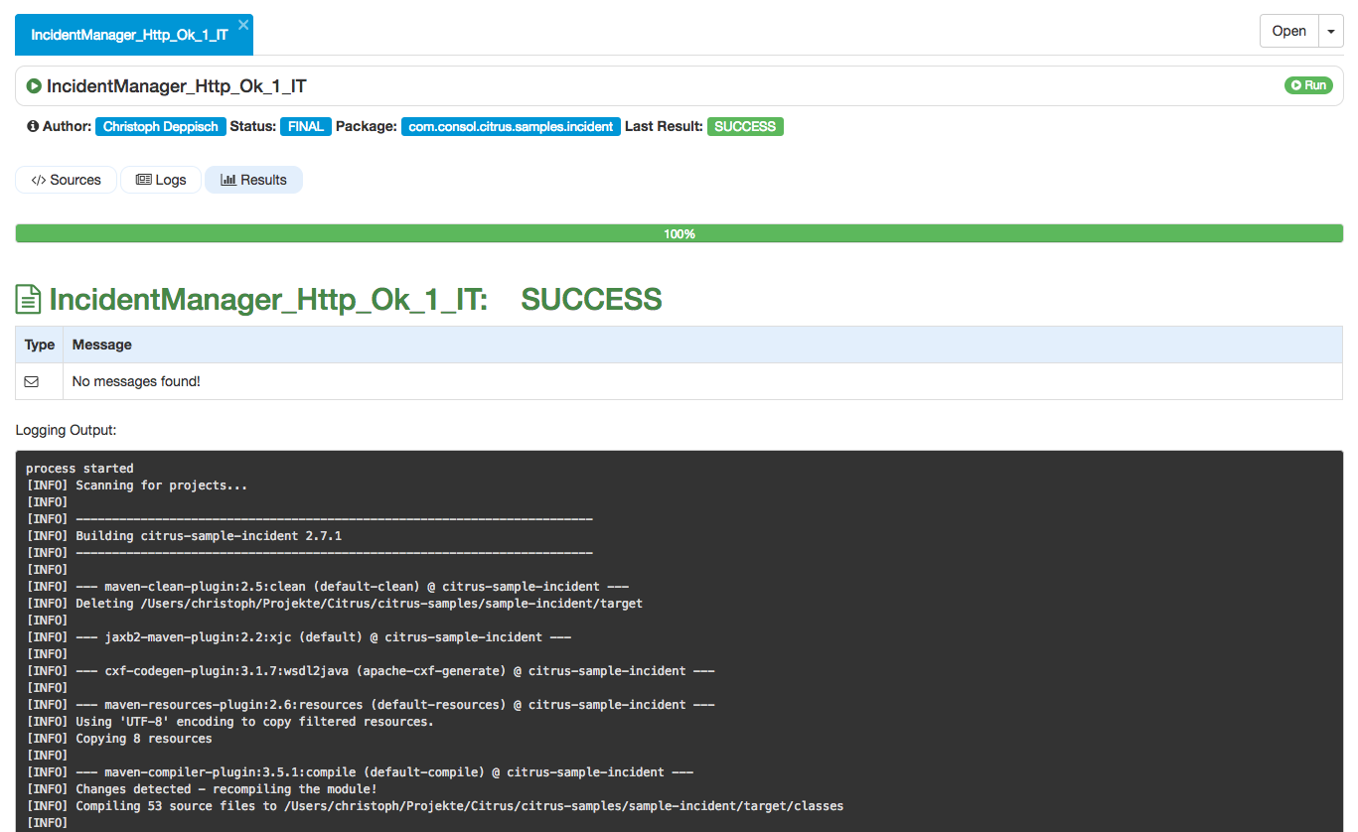This screenshot has width=1358, height=832.
Task: Expand the Open button dropdown arrow
Action: (x=1330, y=31)
